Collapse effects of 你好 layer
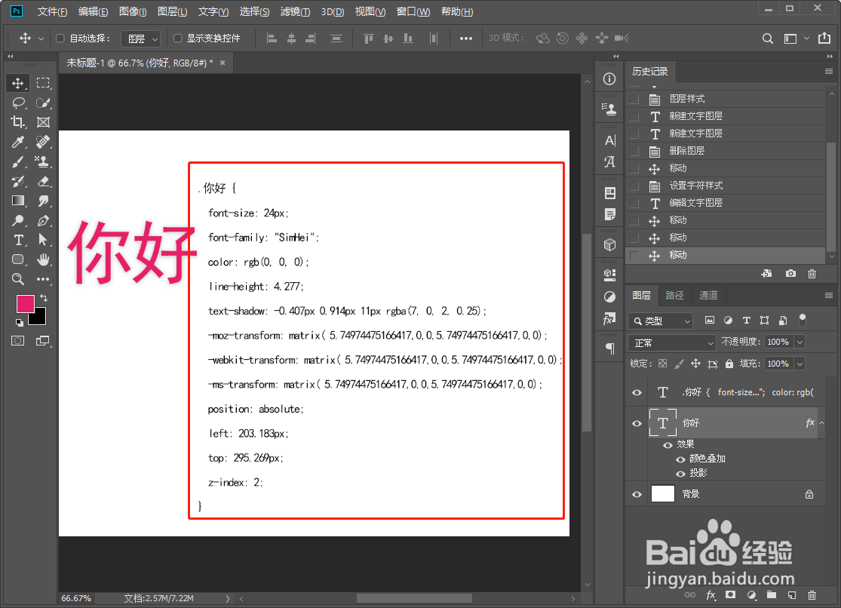 (x=821, y=423)
